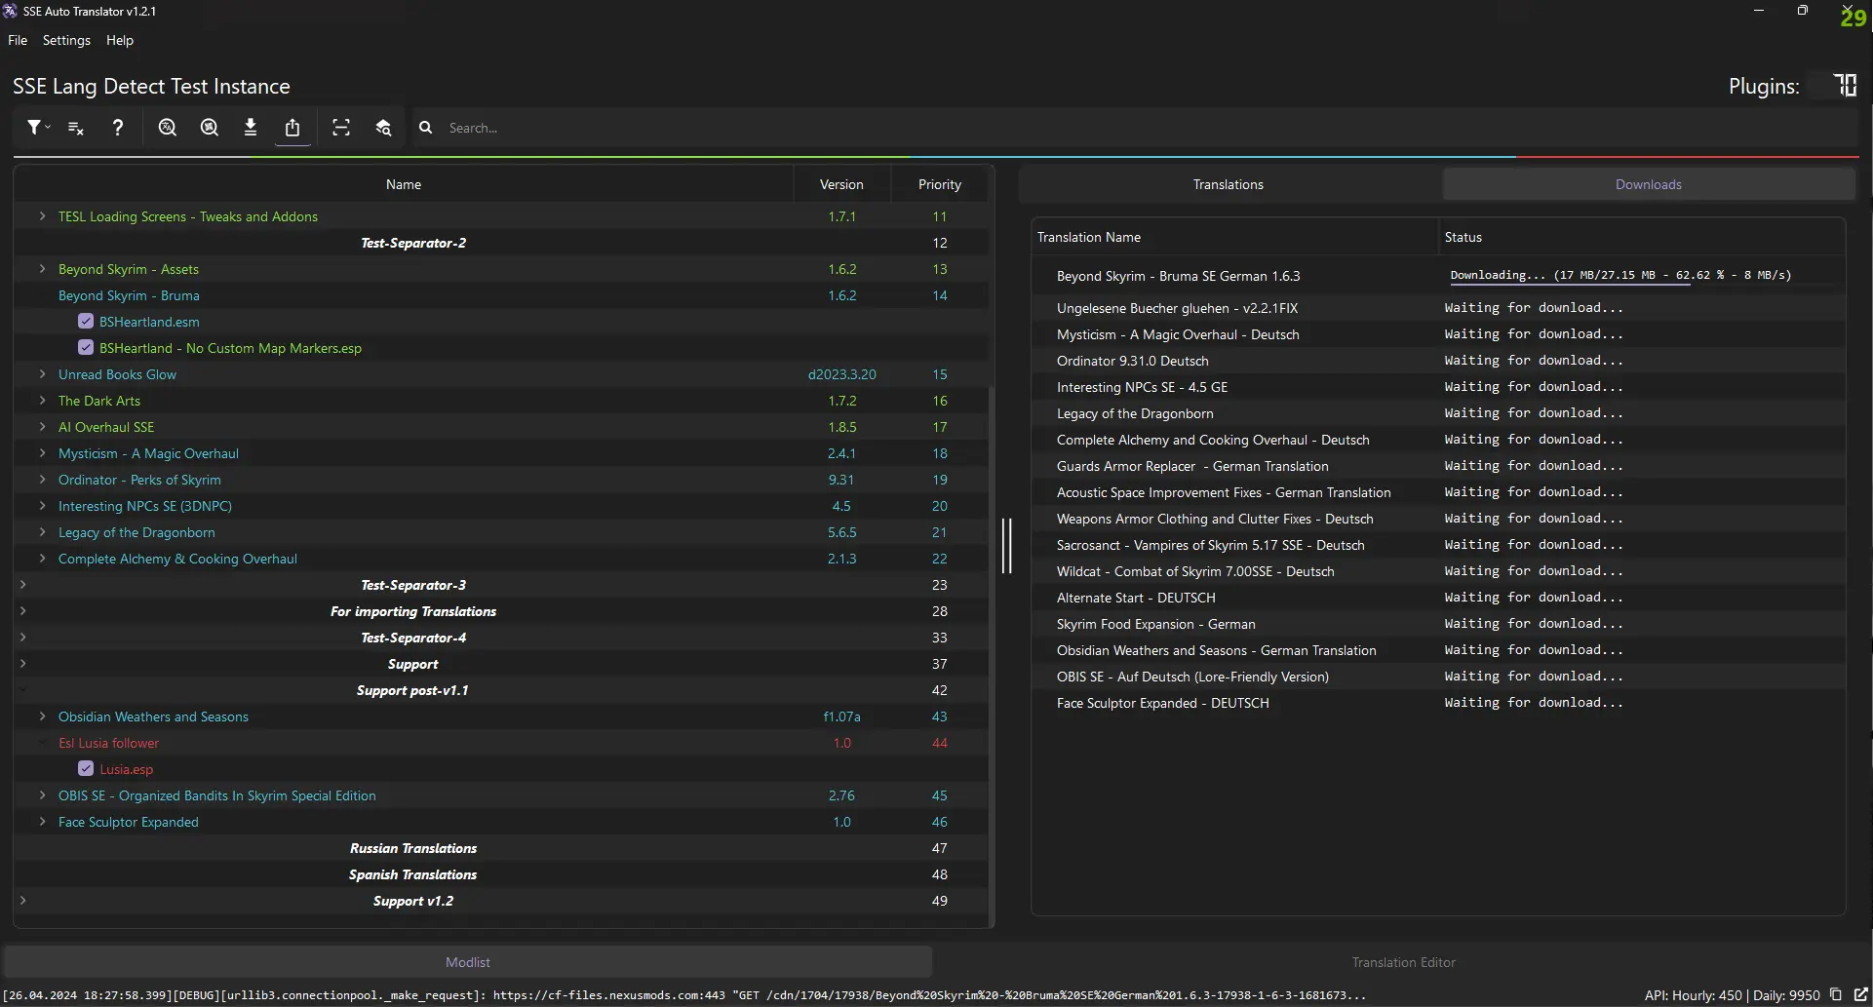
Task: Switch to the Downloads tab
Action: [x=1649, y=184]
